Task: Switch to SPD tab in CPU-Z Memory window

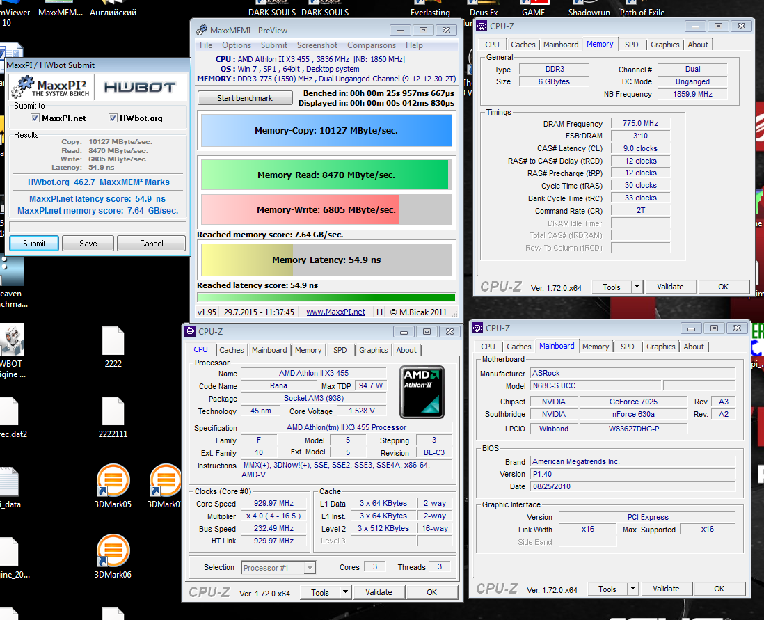Action: pos(632,45)
